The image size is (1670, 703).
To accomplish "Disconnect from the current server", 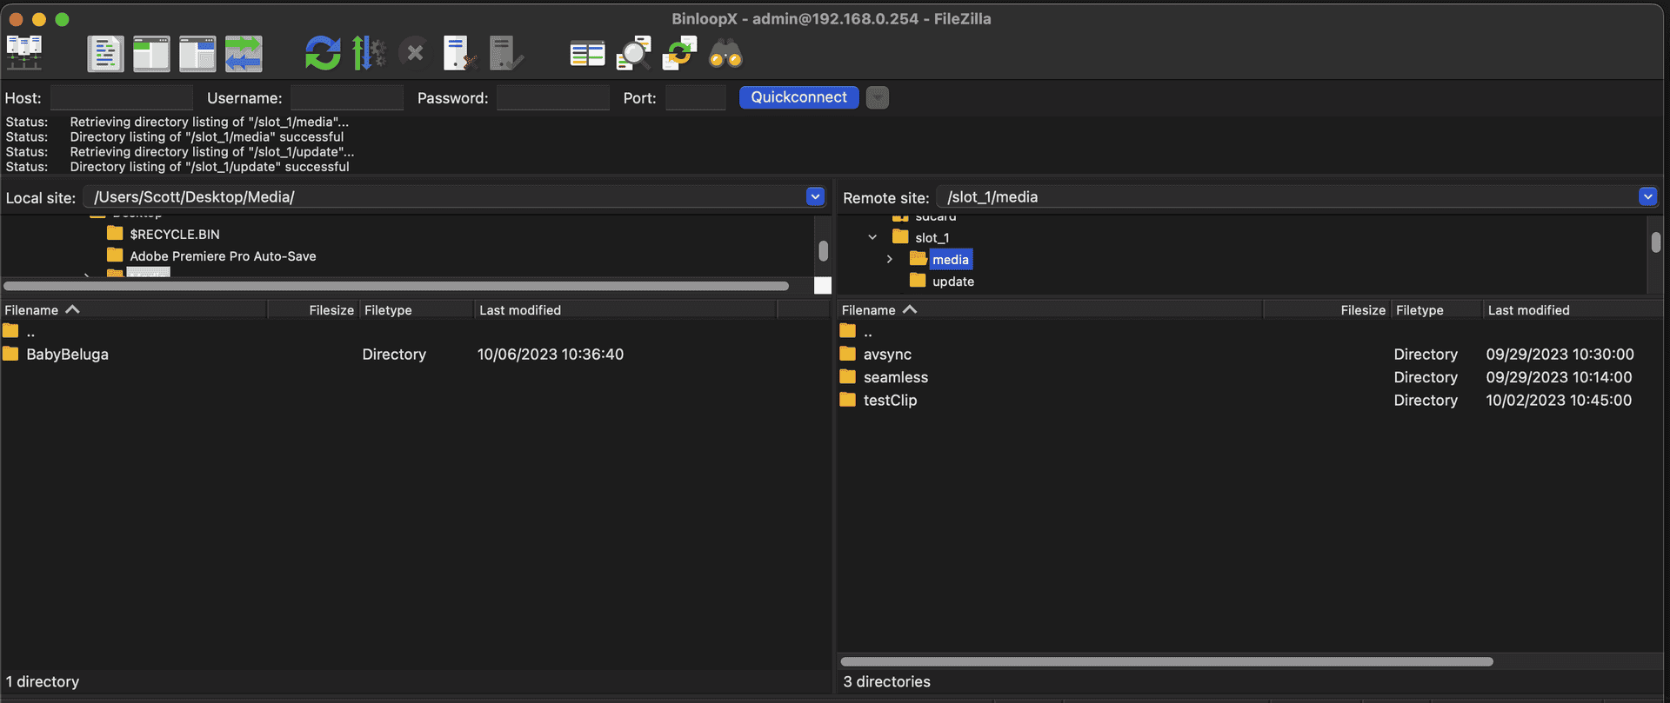I will point(459,54).
